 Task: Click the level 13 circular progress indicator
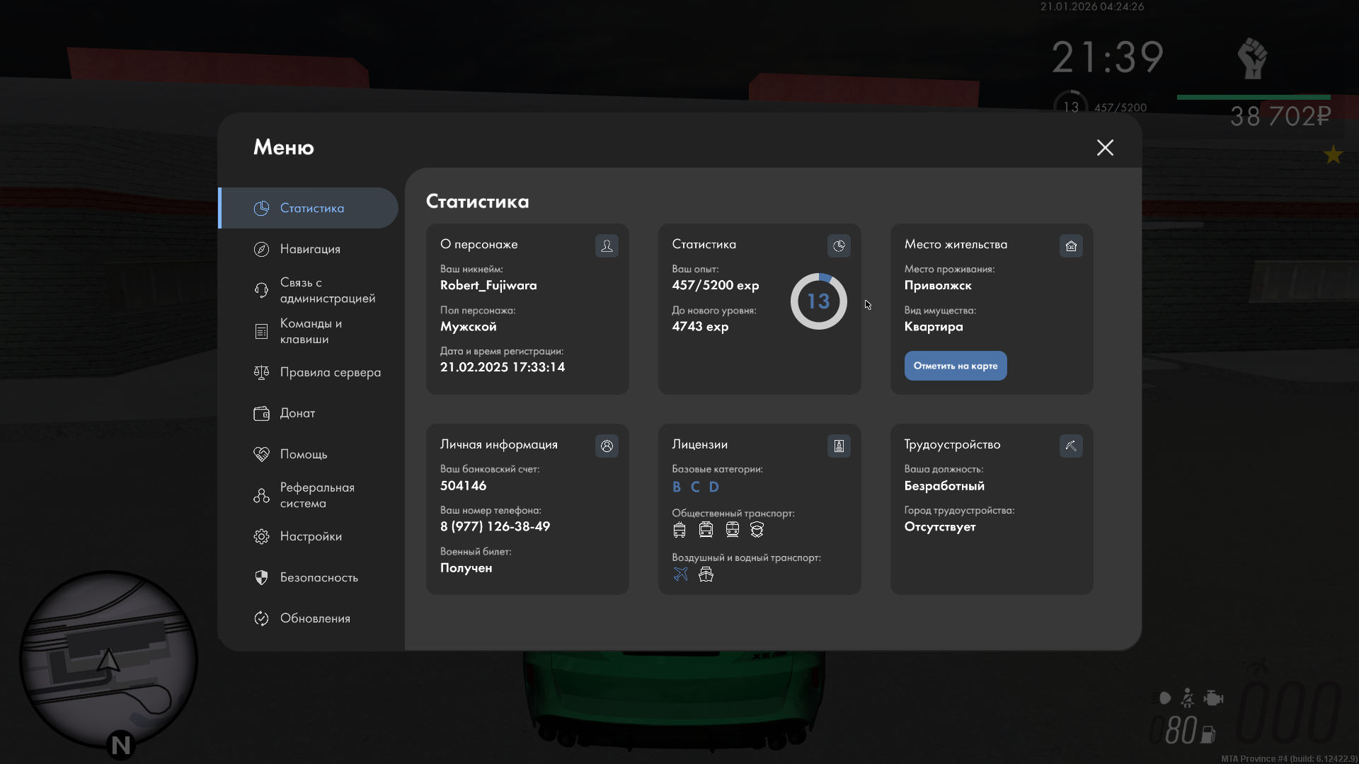click(x=818, y=301)
